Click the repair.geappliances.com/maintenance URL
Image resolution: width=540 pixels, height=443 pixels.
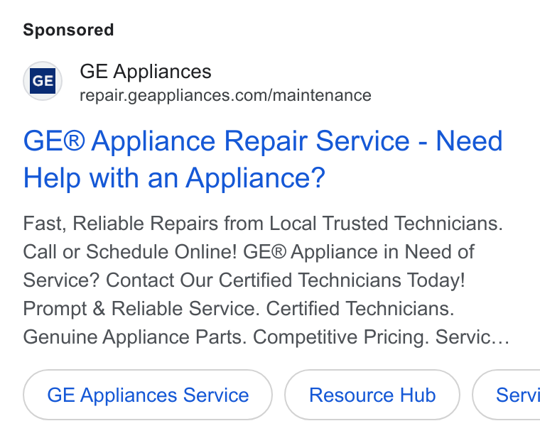pyautogui.click(x=225, y=95)
